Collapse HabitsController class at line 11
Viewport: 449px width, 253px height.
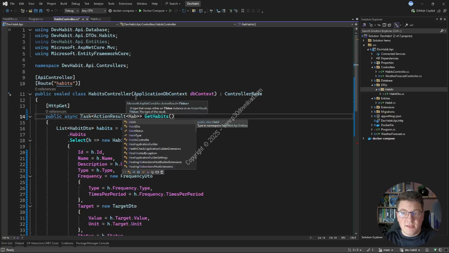pyautogui.click(x=30, y=94)
